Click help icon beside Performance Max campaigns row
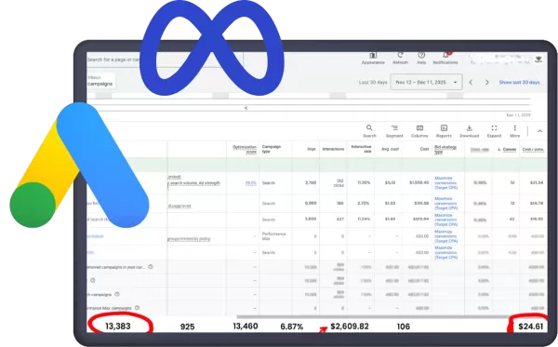Viewport: 558px width, 347px height. (x=137, y=308)
